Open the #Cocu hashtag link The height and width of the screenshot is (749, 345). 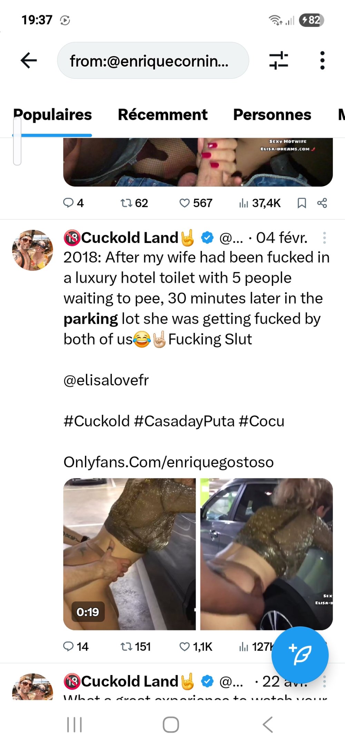pos(262,421)
